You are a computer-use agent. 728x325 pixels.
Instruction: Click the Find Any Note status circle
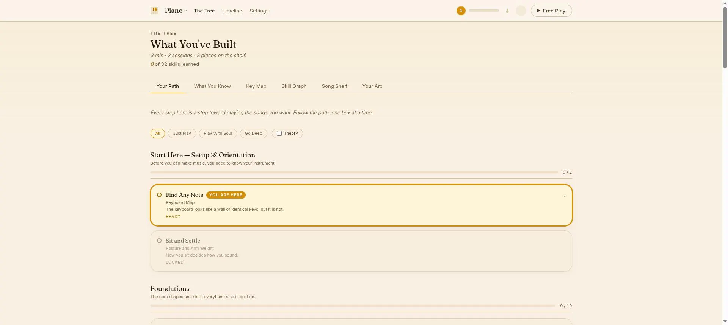tap(159, 195)
